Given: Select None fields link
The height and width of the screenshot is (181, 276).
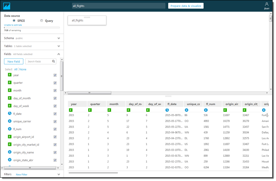Looking at the screenshot, I should coord(23,69).
